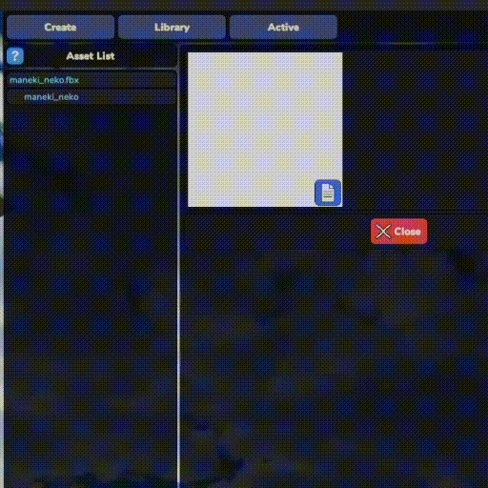Screen dimensions: 488x488
Task: Collapse the maneki_neko.fbx tree row
Action: (x=91, y=80)
